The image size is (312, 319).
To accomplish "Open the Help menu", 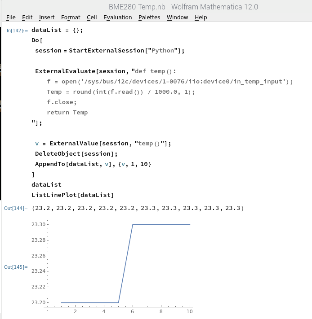I will pyautogui.click(x=201, y=17).
